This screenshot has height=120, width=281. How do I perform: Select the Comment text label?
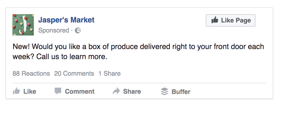(x=79, y=92)
